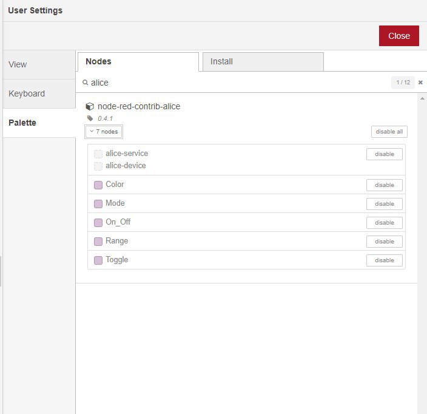
Task: Click the On_Off node purple icon
Action: click(98, 222)
